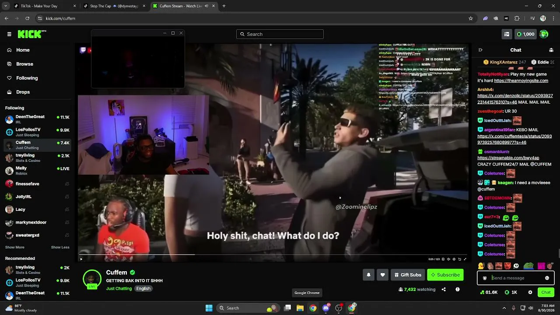Viewport: 560px width, 315px height.
Task: Open Following in the sidebar
Action: [37, 78]
